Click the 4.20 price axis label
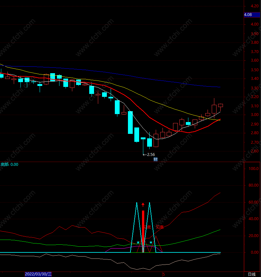The width and height of the screenshot is (261, 277). coord(255,6)
